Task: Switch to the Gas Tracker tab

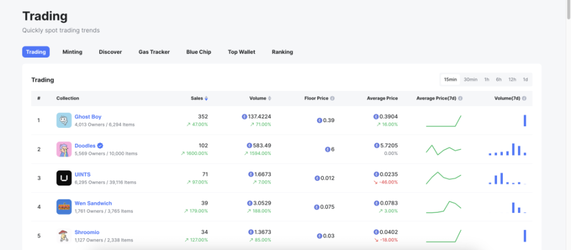Action: coord(154,52)
